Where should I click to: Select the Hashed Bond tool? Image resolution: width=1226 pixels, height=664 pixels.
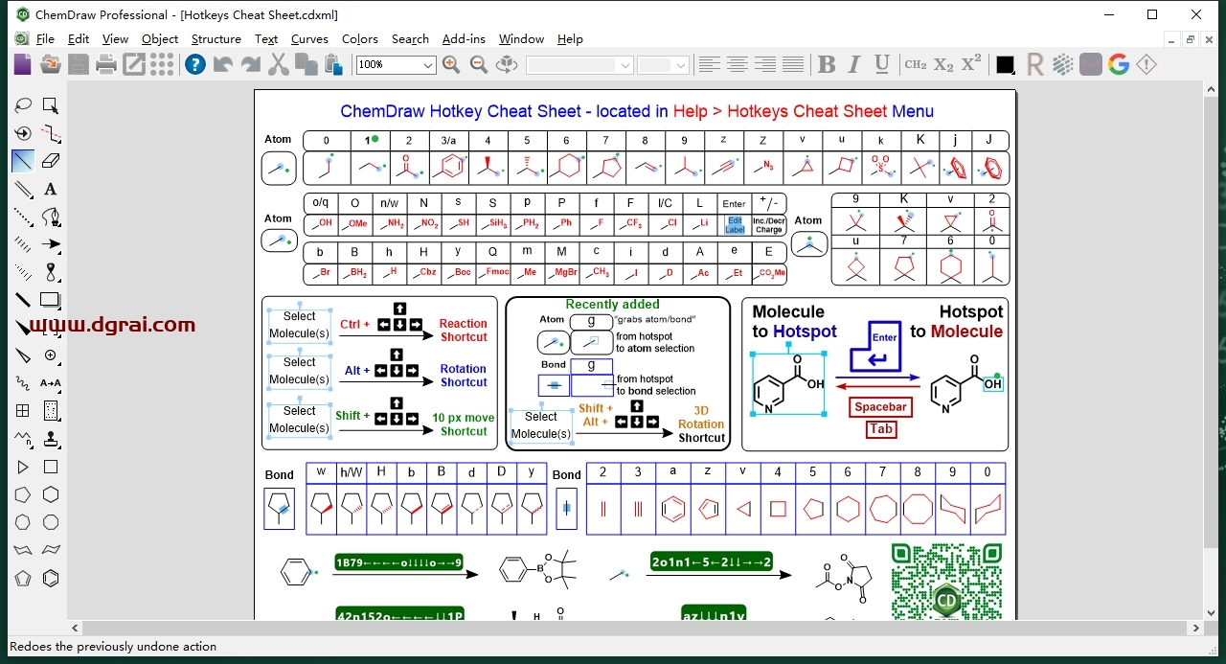pos(23,244)
